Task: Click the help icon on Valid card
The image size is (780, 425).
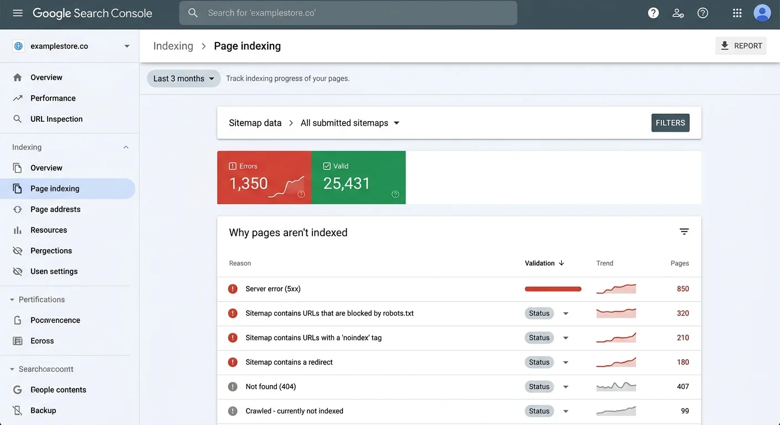Action: point(396,194)
